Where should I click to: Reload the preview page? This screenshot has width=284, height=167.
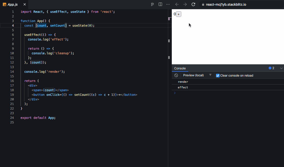pos(193,4)
